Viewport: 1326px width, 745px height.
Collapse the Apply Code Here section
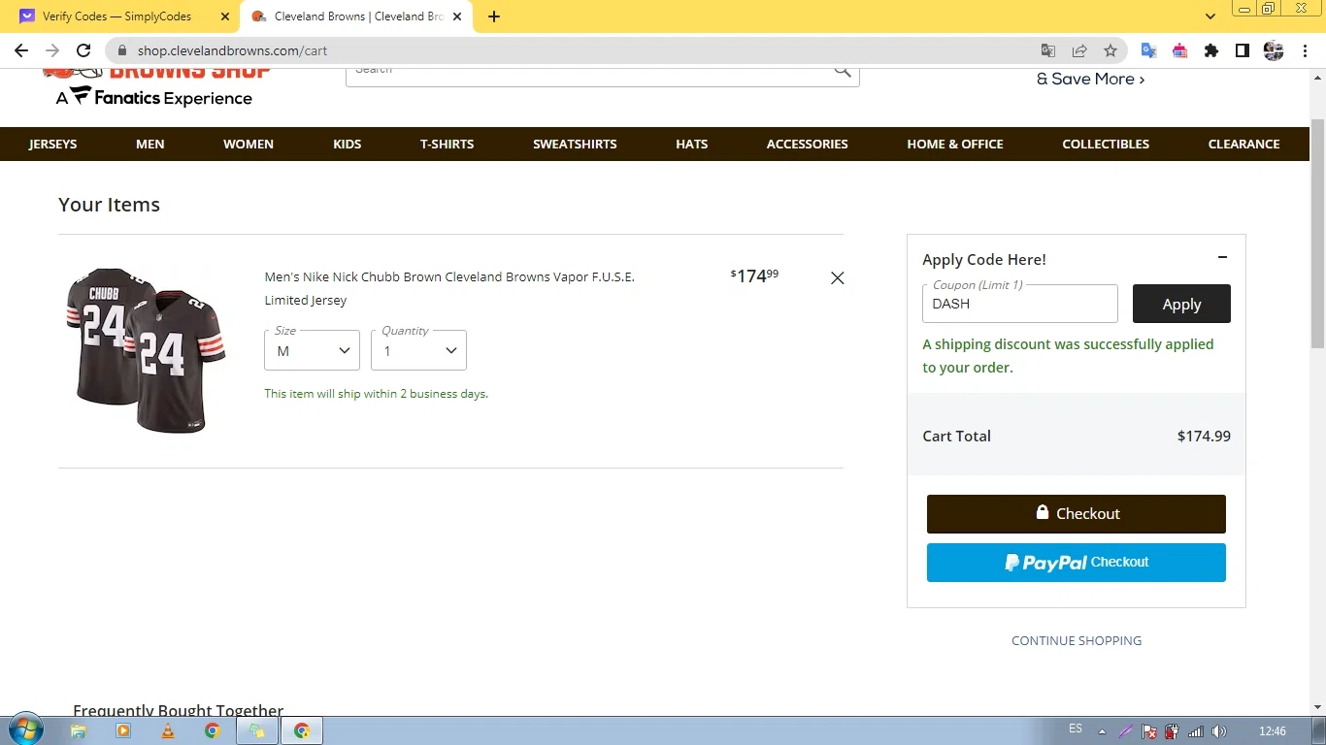(x=1222, y=257)
